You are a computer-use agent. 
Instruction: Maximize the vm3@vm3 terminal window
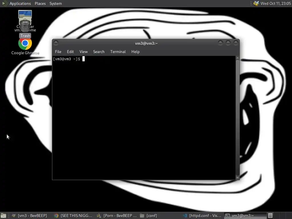click(x=228, y=43)
